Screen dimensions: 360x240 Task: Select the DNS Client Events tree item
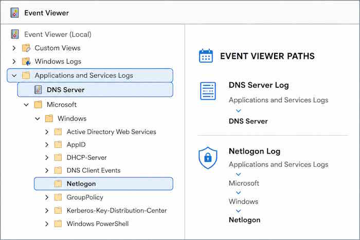coord(94,170)
